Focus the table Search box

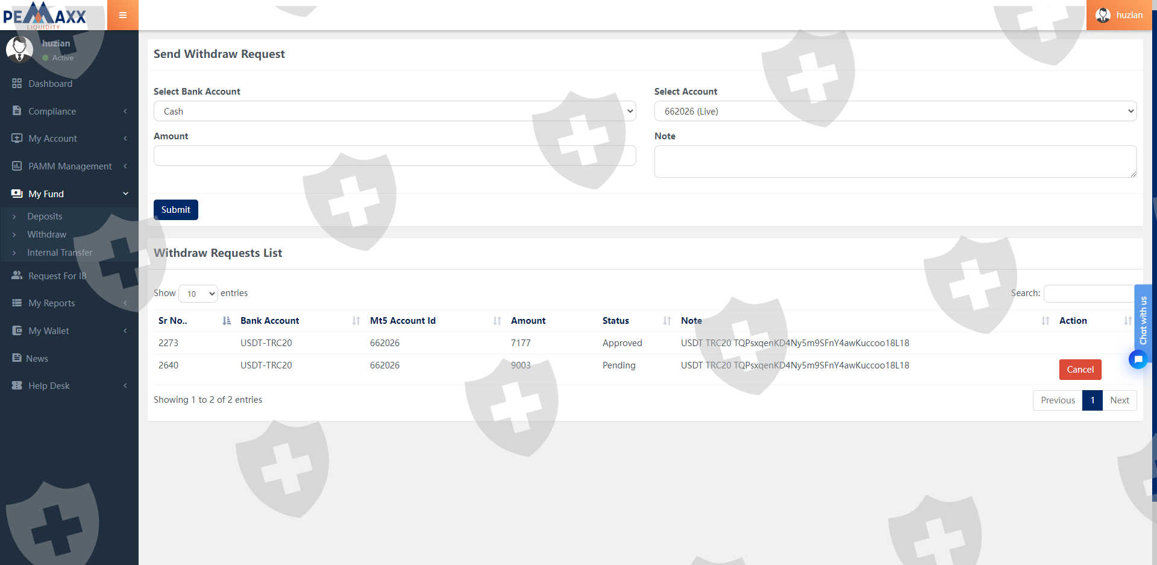click(x=1090, y=294)
